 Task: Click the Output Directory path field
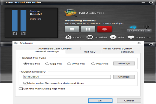click(67, 77)
